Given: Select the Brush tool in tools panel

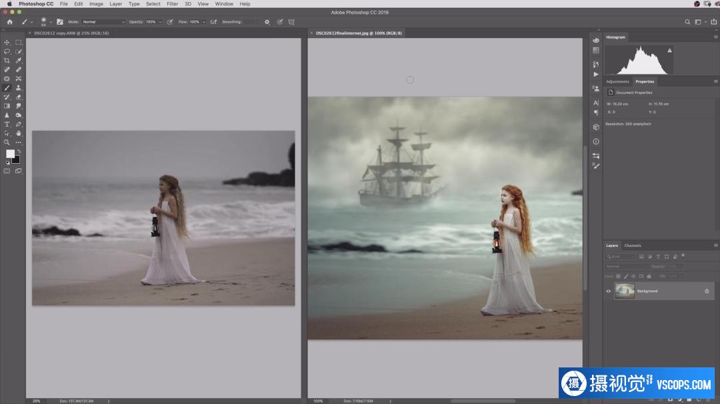Looking at the screenshot, I should click(x=7, y=88).
